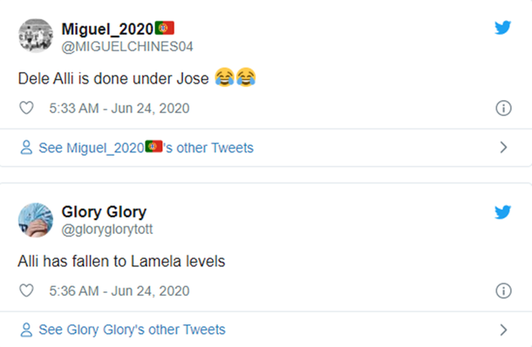Open the info icon on the Dele Alli tweet
This screenshot has width=532, height=347.
(503, 108)
